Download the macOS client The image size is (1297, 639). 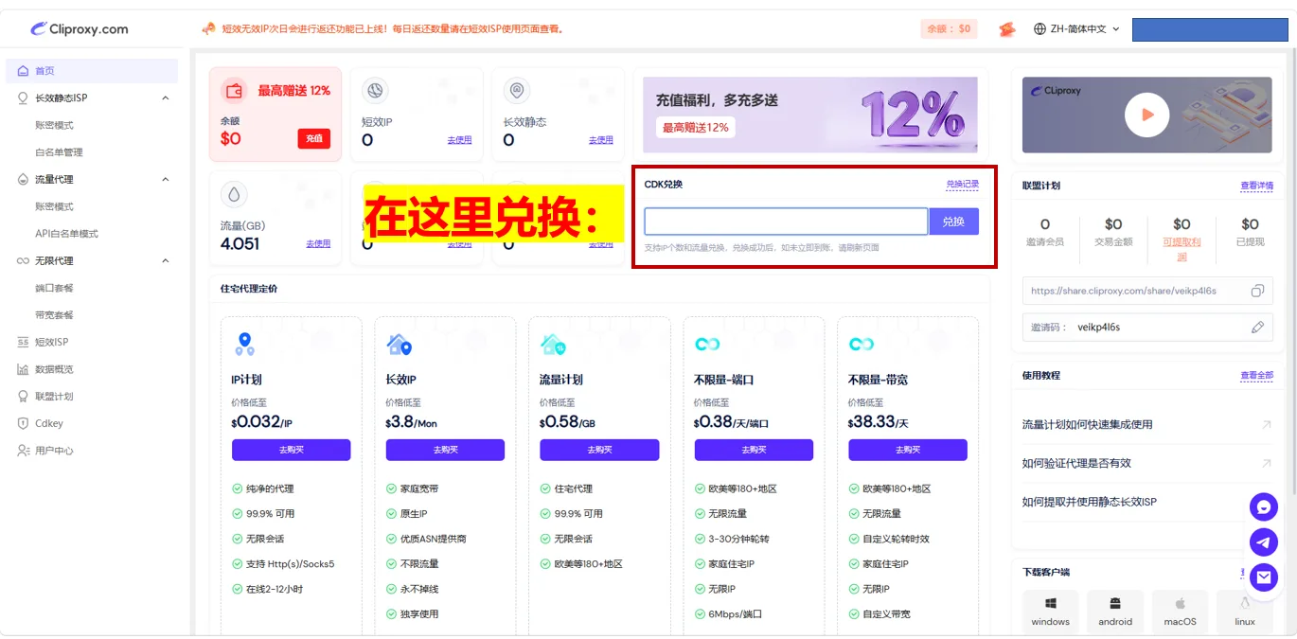1180,612
